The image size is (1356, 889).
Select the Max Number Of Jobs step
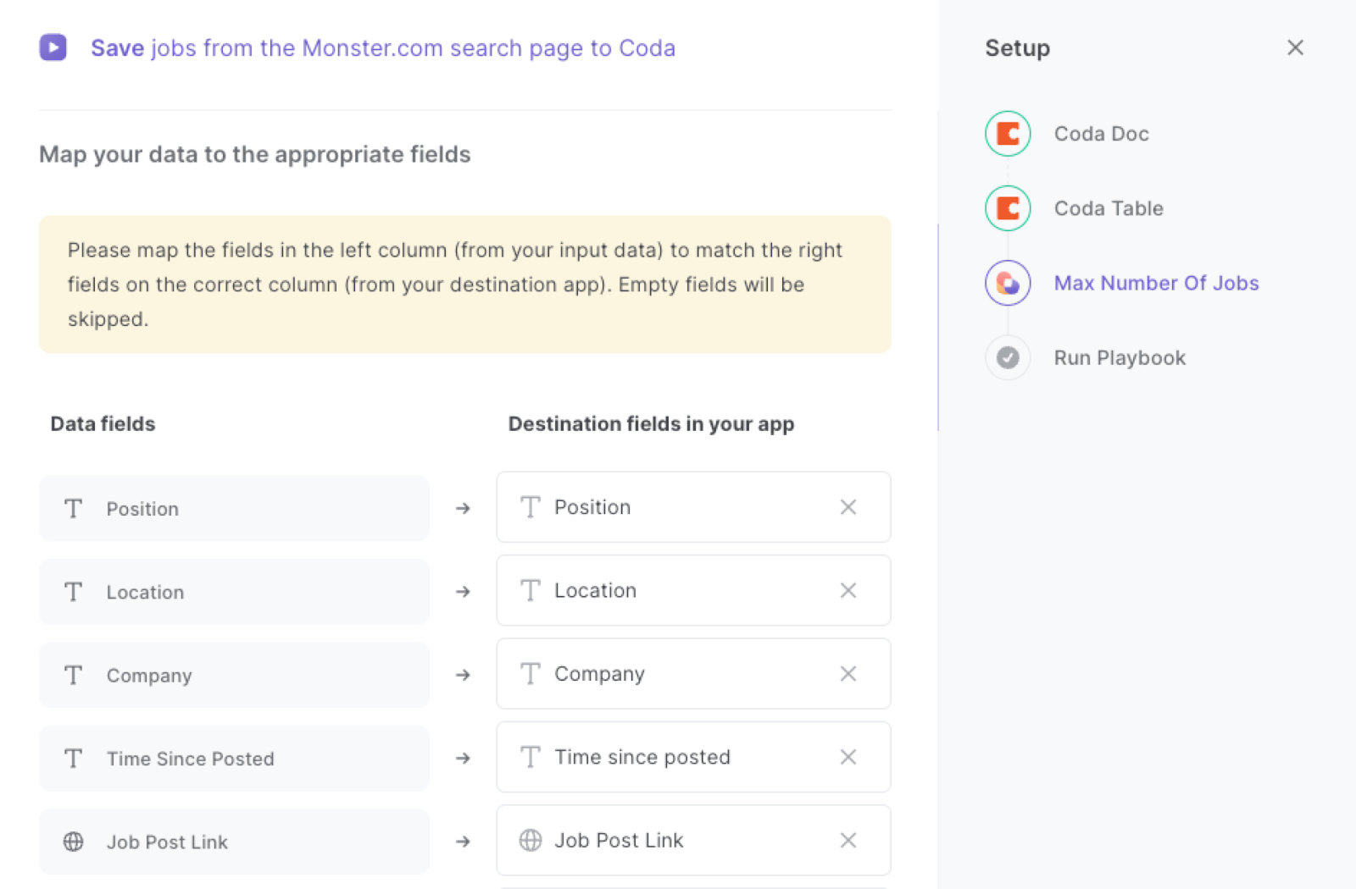pyautogui.click(x=1156, y=283)
